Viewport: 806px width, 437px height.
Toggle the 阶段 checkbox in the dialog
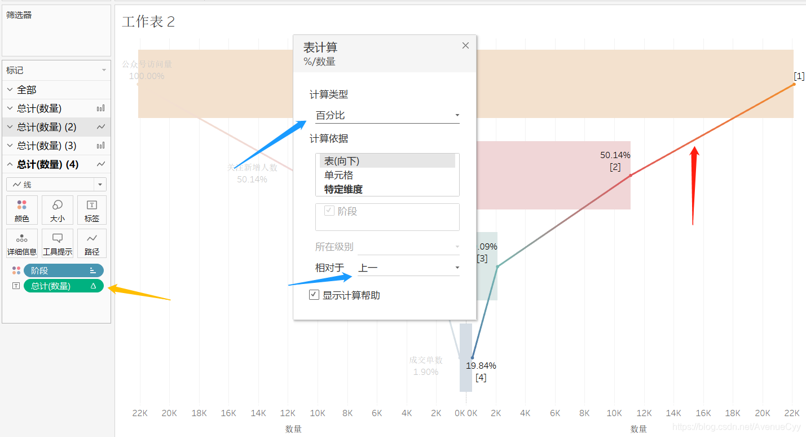point(329,211)
